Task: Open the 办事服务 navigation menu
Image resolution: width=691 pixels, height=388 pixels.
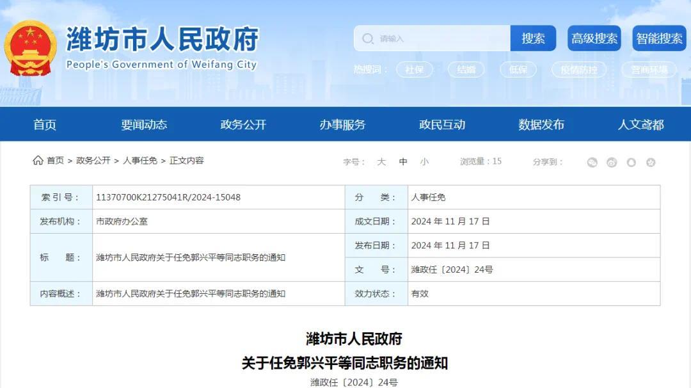Action: point(340,125)
